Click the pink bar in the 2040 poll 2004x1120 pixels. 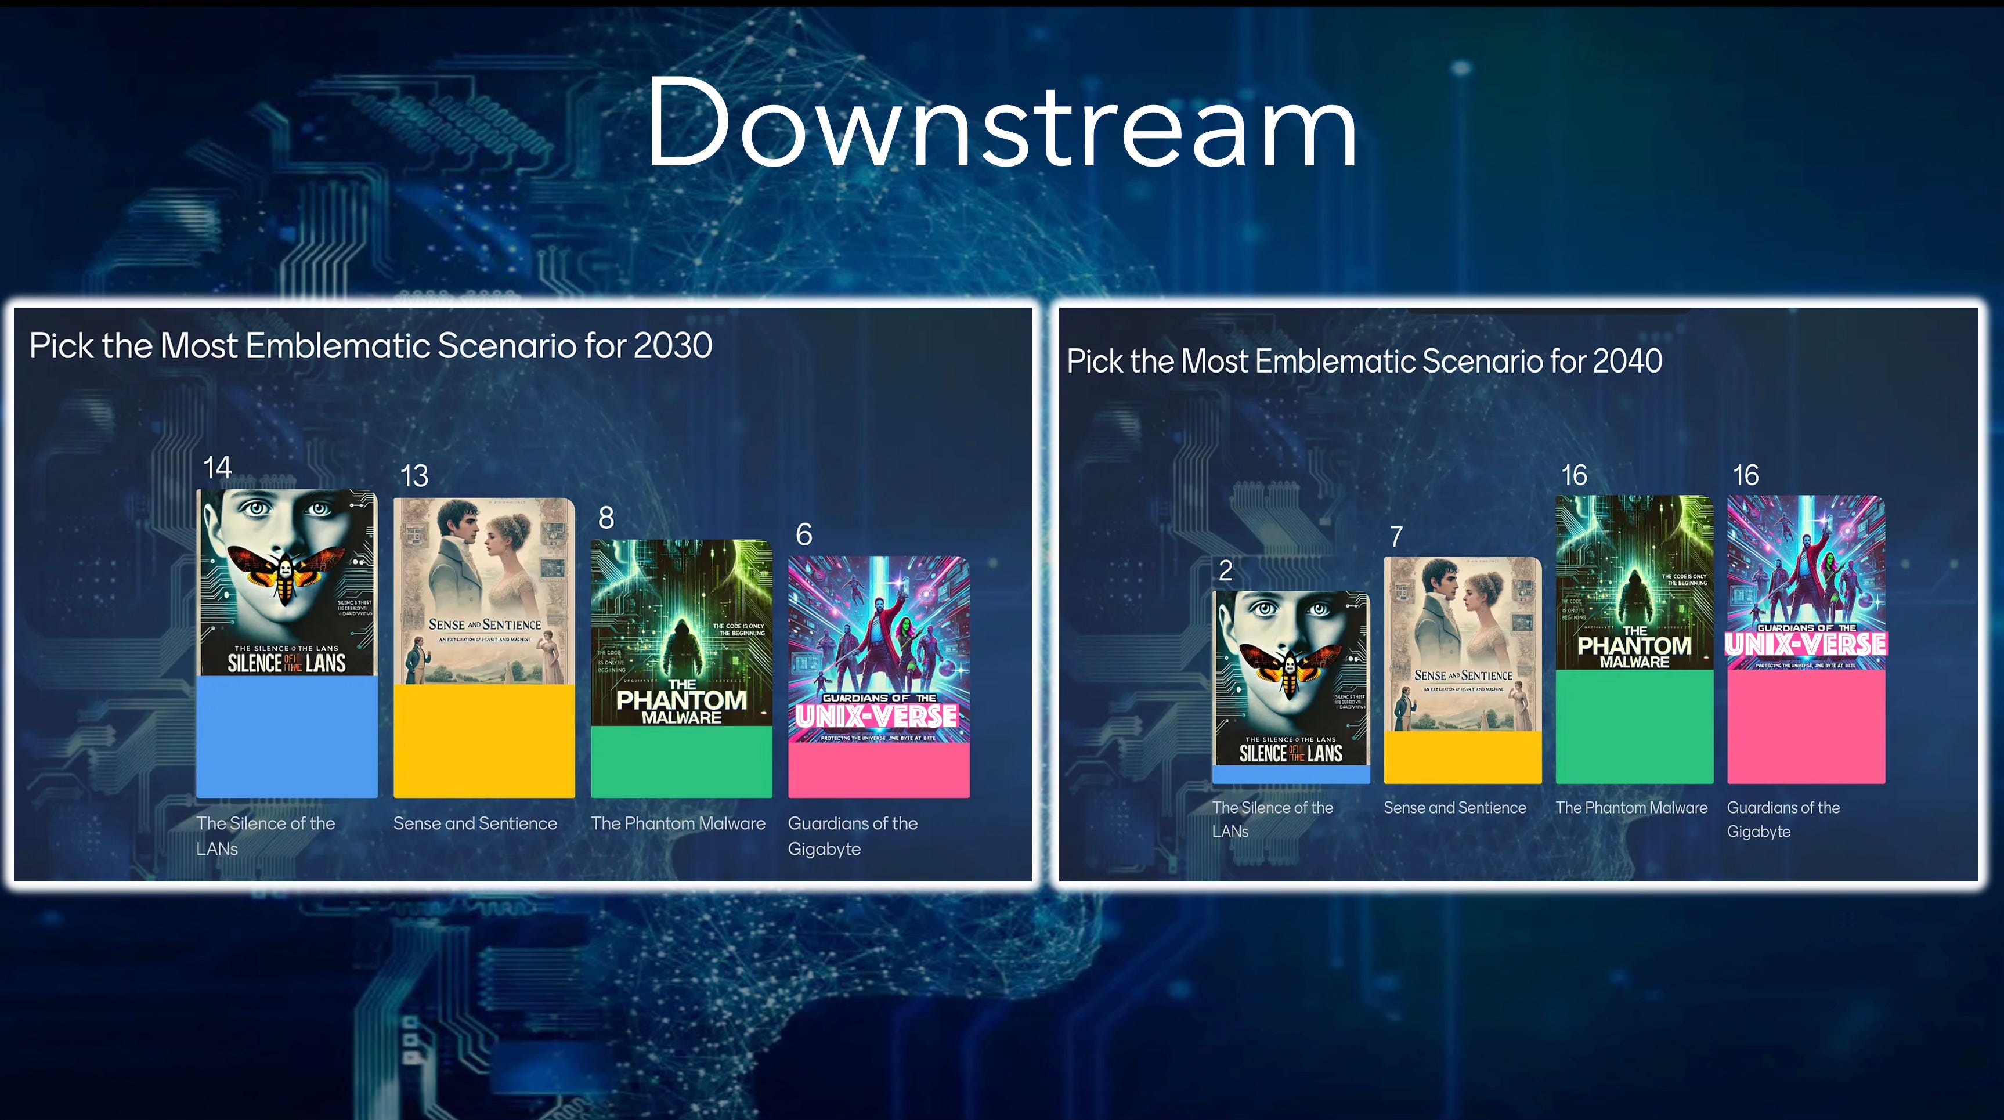coord(1807,727)
